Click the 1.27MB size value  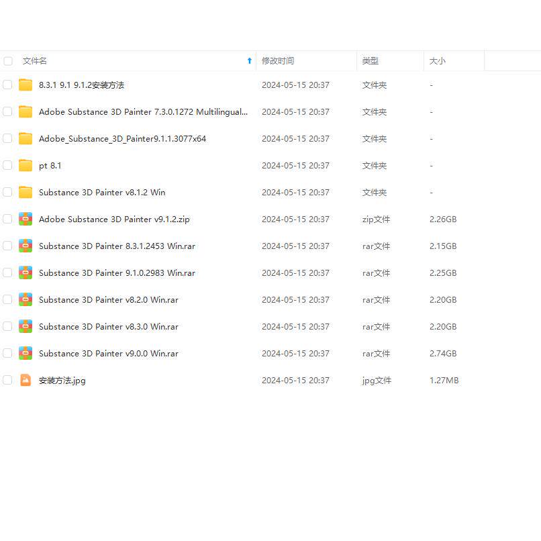click(x=444, y=381)
